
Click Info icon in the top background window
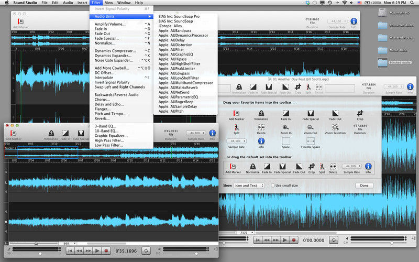(354, 21)
